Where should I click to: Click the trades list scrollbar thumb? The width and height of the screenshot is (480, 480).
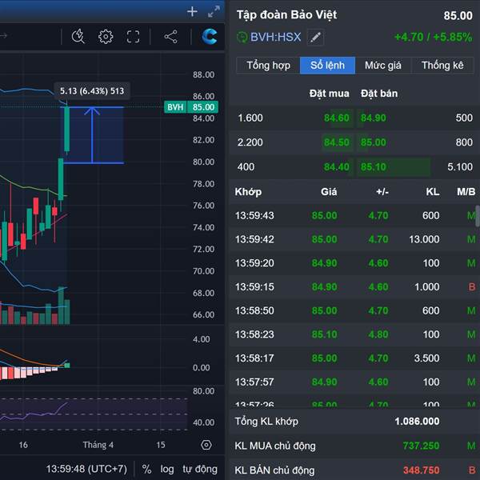478,216
